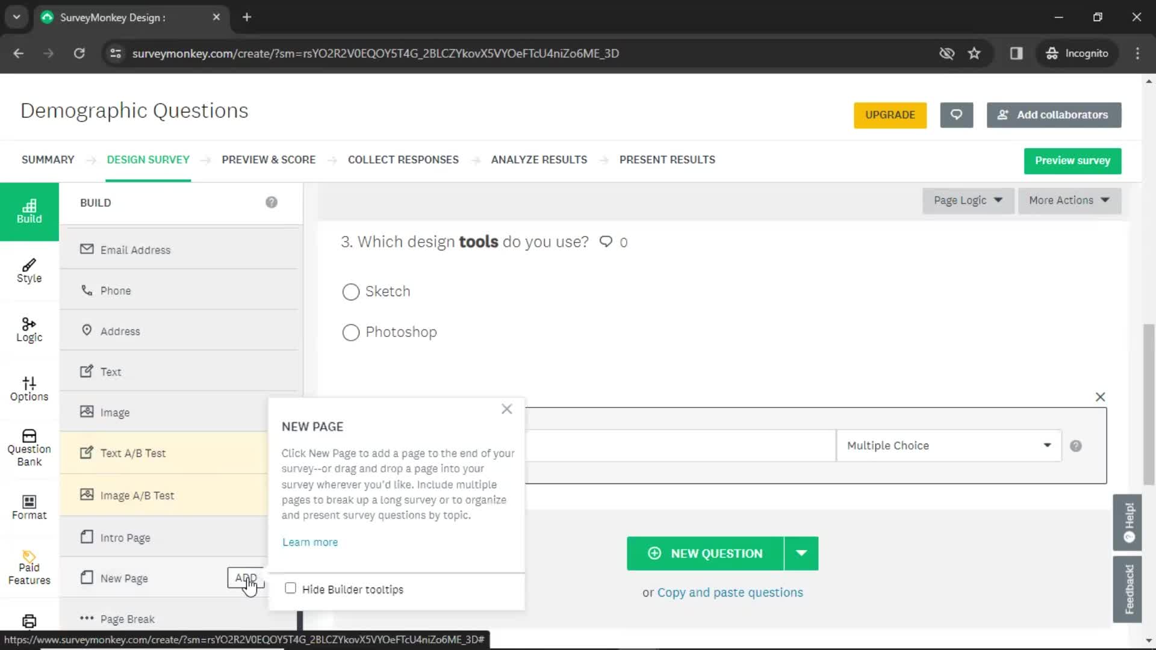
Task: Select the Sketch radio button
Action: point(351,291)
